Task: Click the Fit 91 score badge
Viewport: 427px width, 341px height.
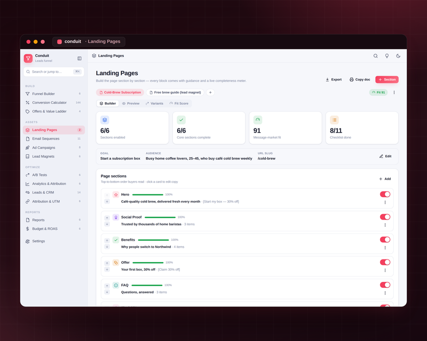Action: pos(378,93)
